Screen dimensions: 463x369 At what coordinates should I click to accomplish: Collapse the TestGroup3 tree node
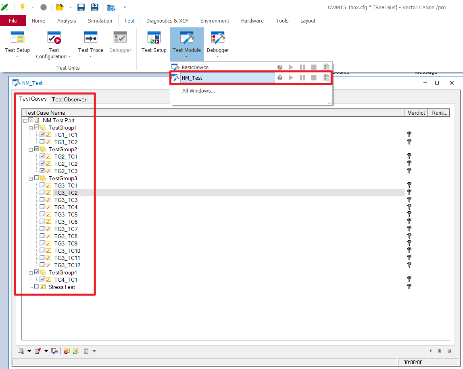click(31, 179)
